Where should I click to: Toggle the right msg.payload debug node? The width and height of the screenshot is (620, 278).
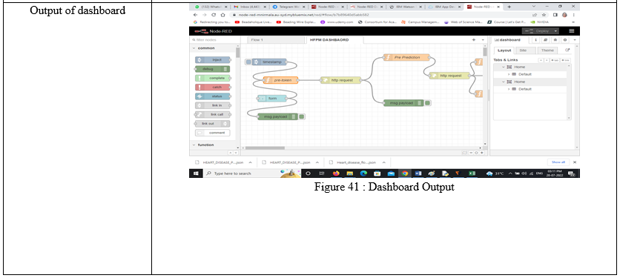point(427,103)
